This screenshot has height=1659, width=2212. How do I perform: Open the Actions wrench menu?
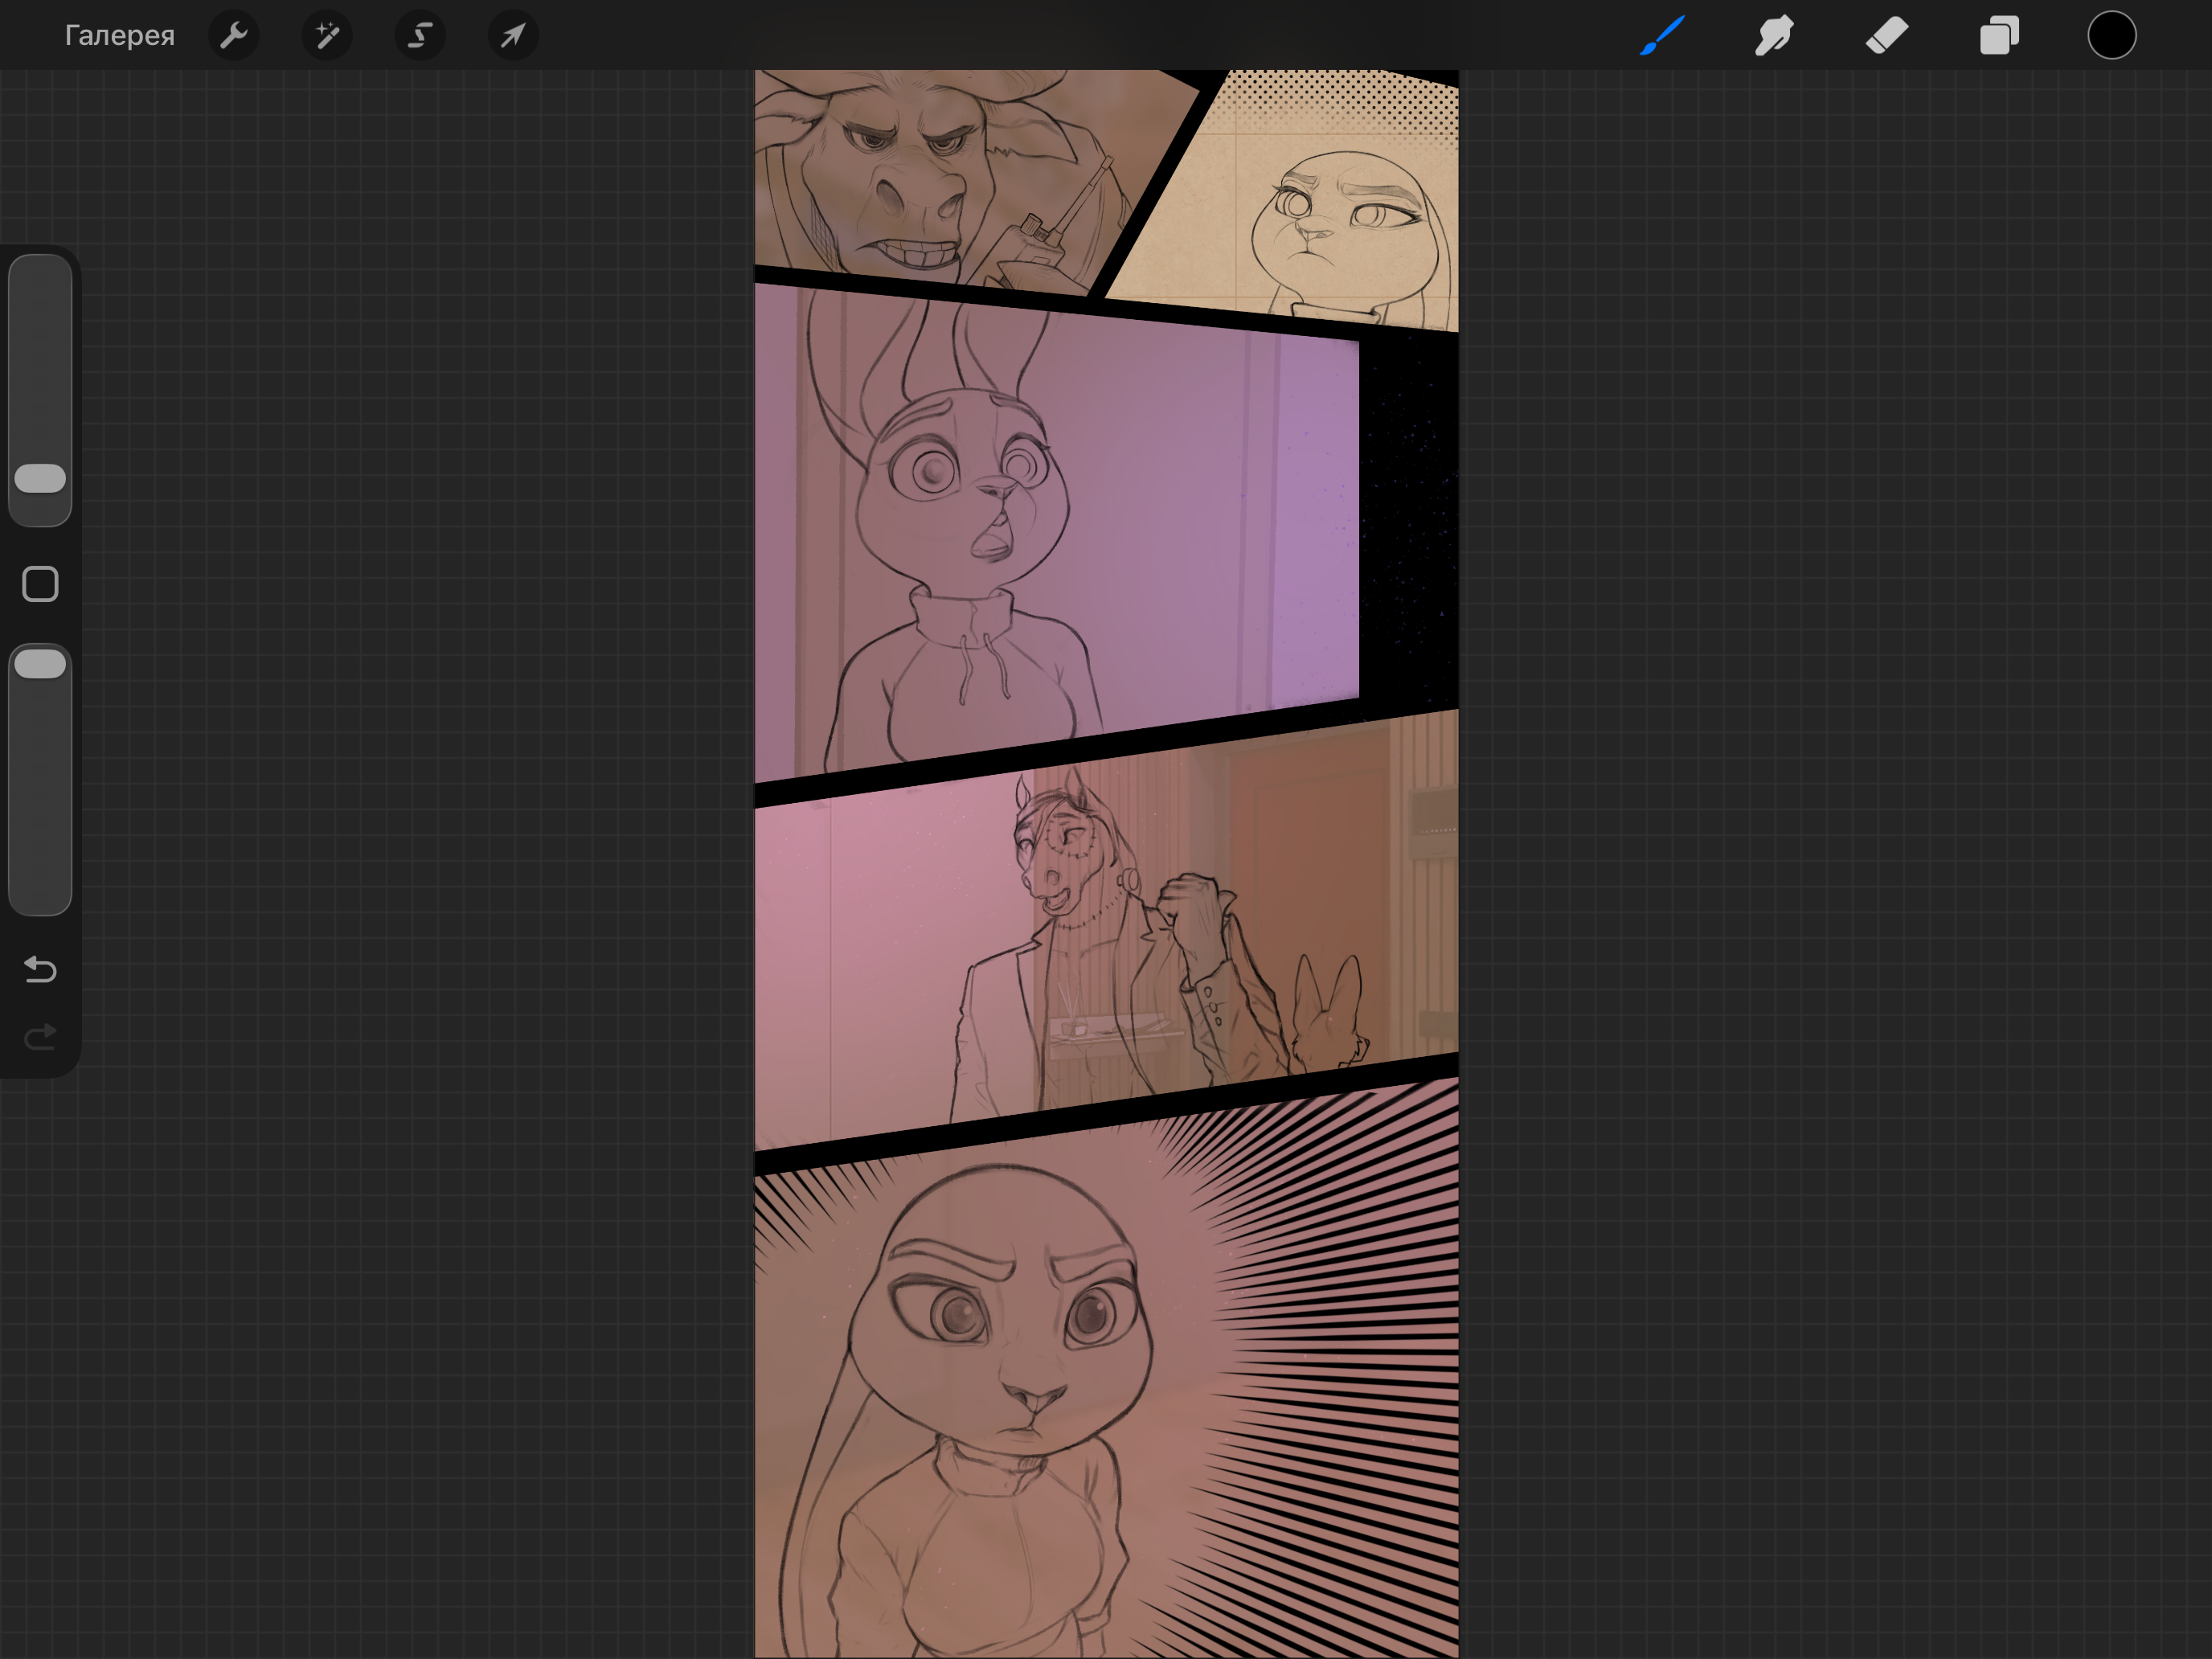tap(234, 36)
